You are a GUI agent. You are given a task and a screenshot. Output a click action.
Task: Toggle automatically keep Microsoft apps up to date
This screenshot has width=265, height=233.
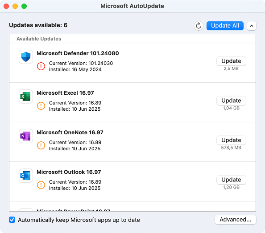pyautogui.click(x=12, y=220)
